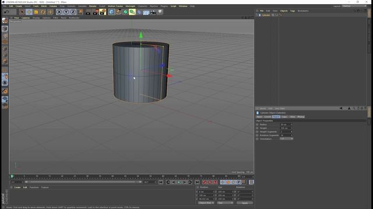Open the Cube primitives icon
The height and width of the screenshot is (209, 373).
111,12
